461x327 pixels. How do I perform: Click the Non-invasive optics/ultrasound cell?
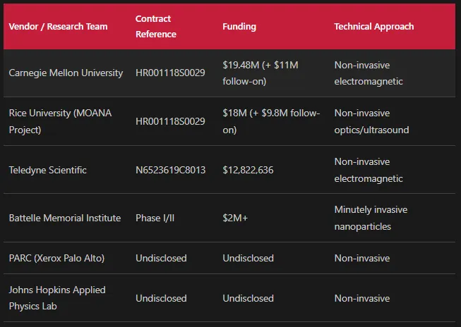371,121
